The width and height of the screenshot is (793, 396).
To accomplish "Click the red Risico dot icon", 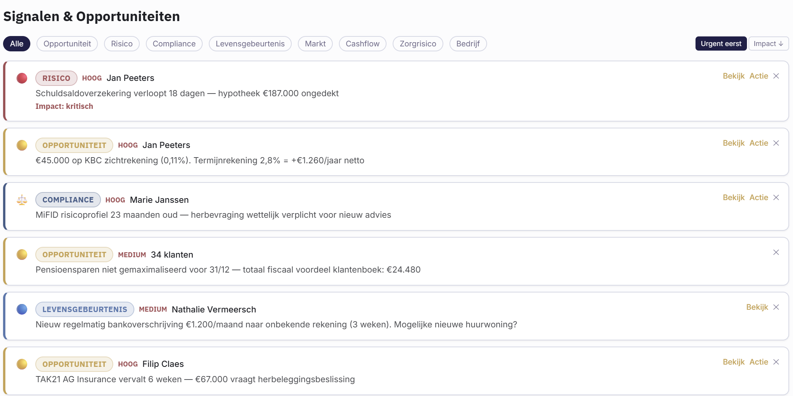I will click(x=22, y=78).
